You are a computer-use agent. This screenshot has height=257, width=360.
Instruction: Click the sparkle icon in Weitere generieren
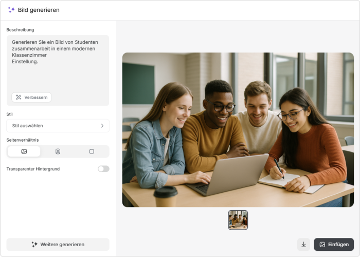click(x=34, y=244)
